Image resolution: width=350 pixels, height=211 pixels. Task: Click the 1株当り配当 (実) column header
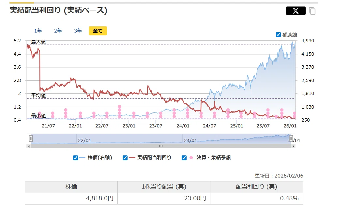tap(164, 187)
